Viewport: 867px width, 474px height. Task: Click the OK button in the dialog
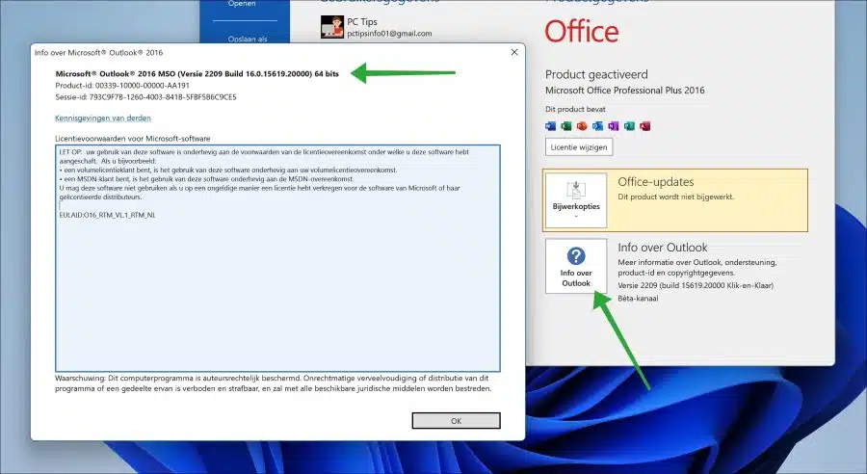click(457, 421)
